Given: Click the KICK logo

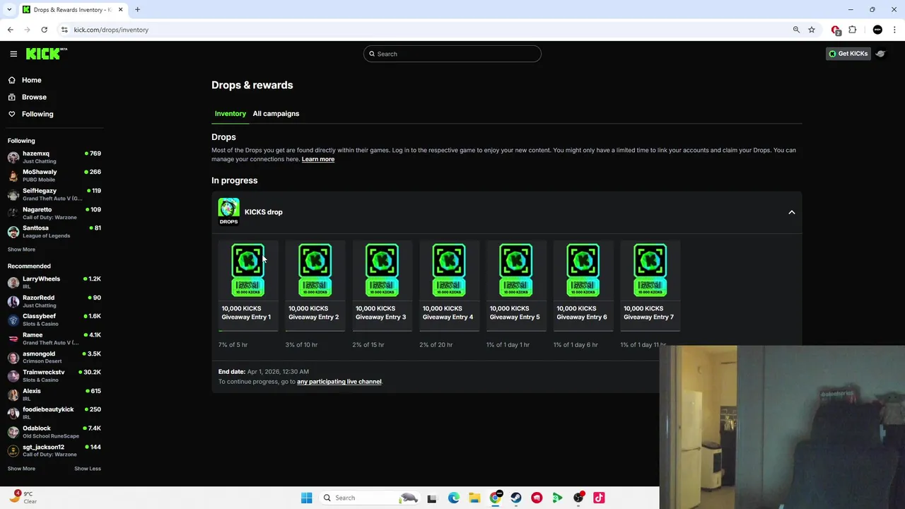Looking at the screenshot, I should tap(46, 54).
